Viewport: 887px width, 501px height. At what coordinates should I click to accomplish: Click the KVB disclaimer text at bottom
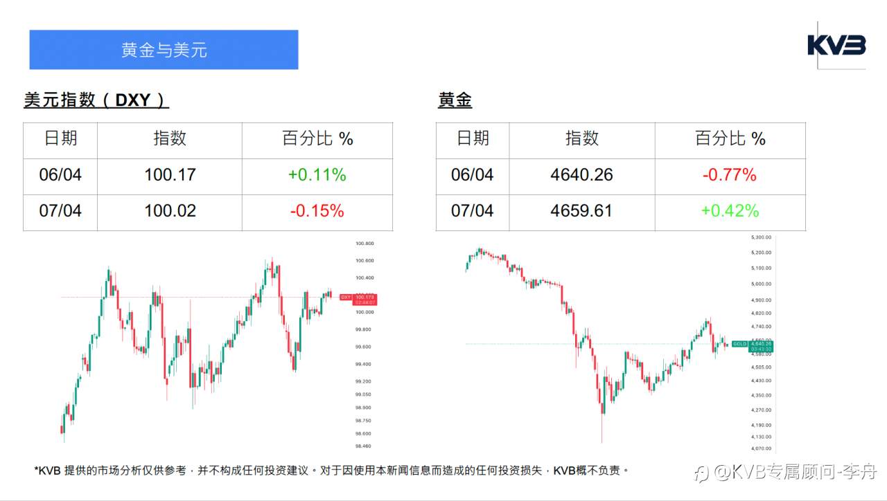coord(332,471)
